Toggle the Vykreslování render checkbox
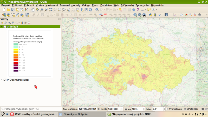This screenshot has height=117, width=208. pyautogui.click(x=167, y=109)
